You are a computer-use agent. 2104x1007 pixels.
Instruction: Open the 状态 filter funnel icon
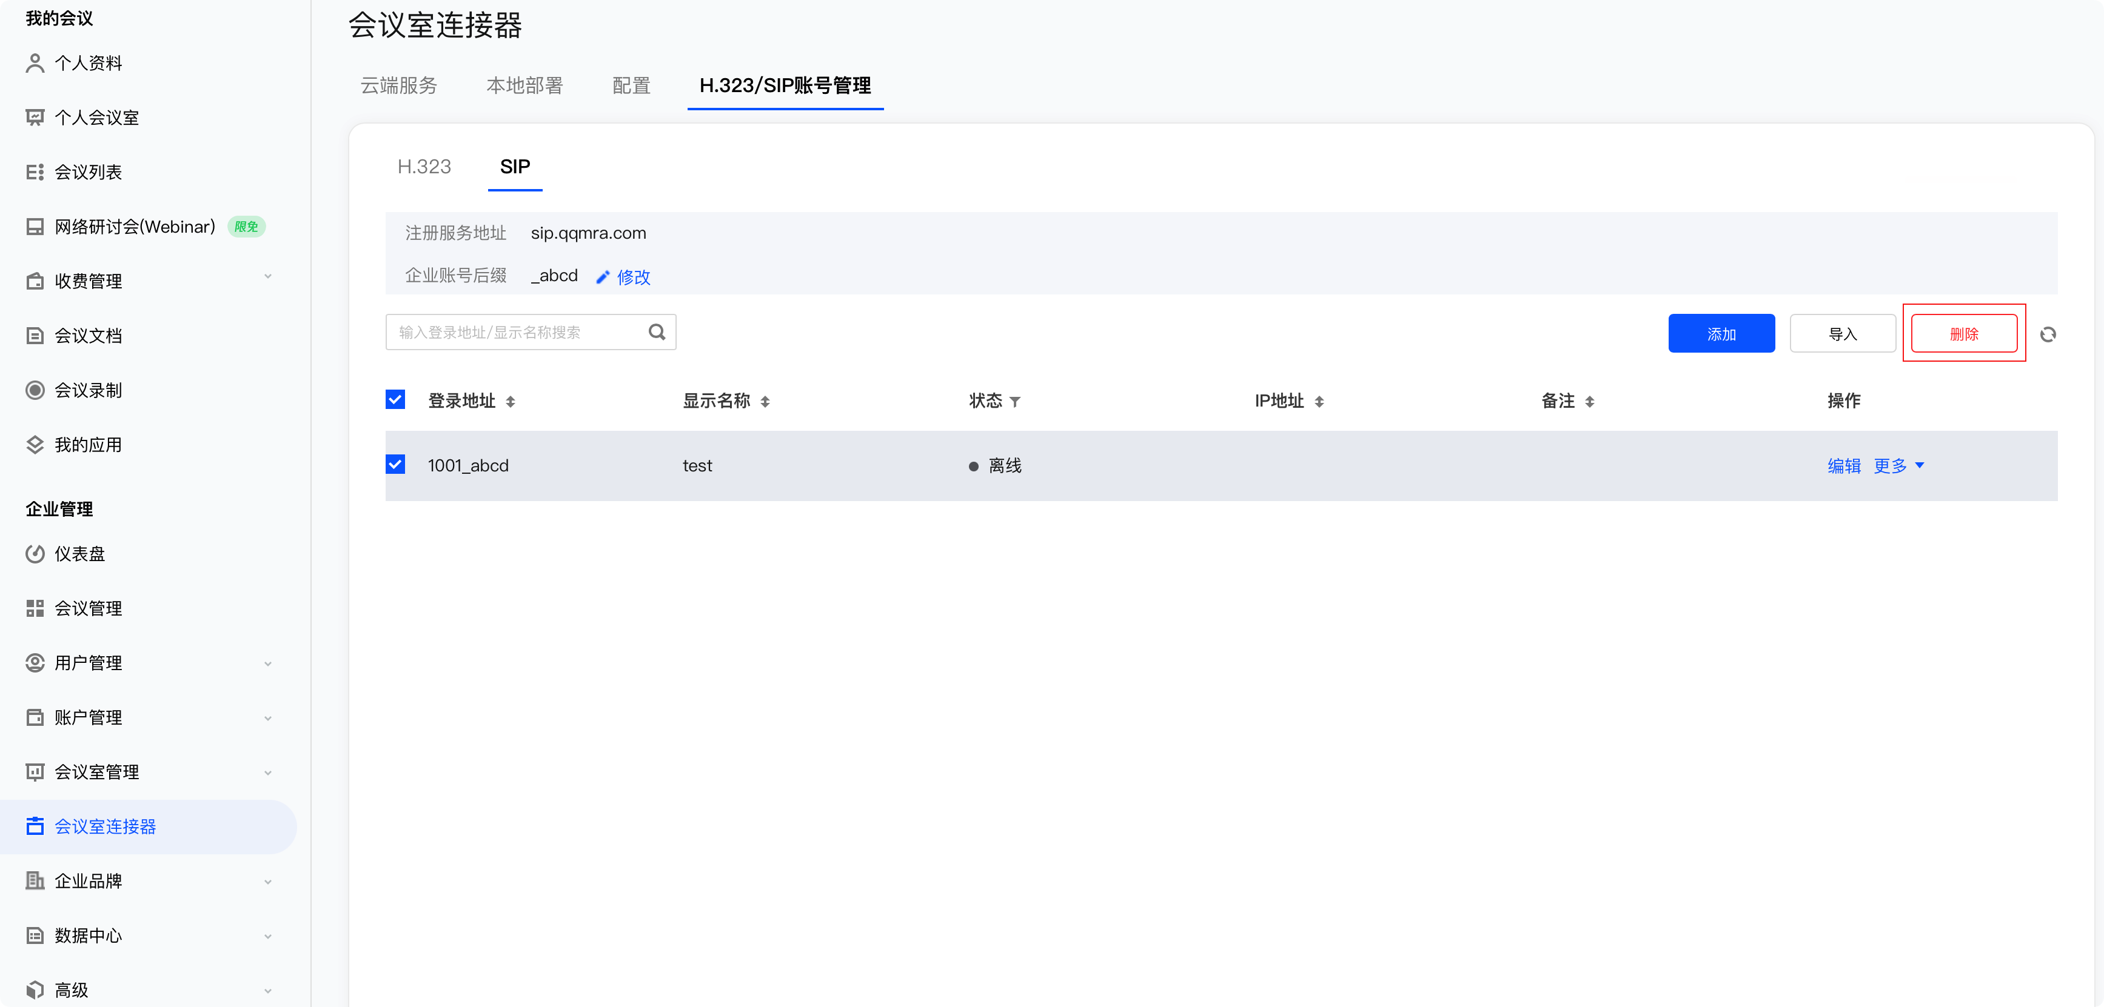click(x=1015, y=402)
